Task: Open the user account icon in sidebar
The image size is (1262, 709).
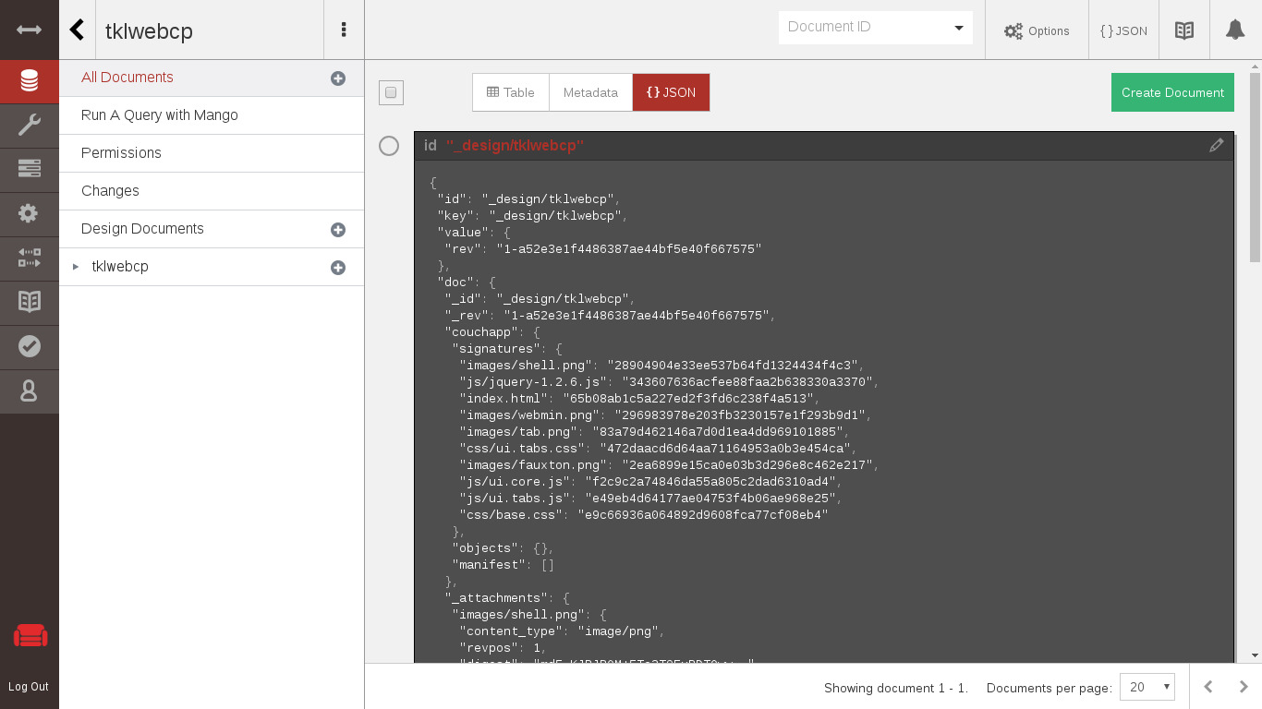Action: [x=29, y=391]
